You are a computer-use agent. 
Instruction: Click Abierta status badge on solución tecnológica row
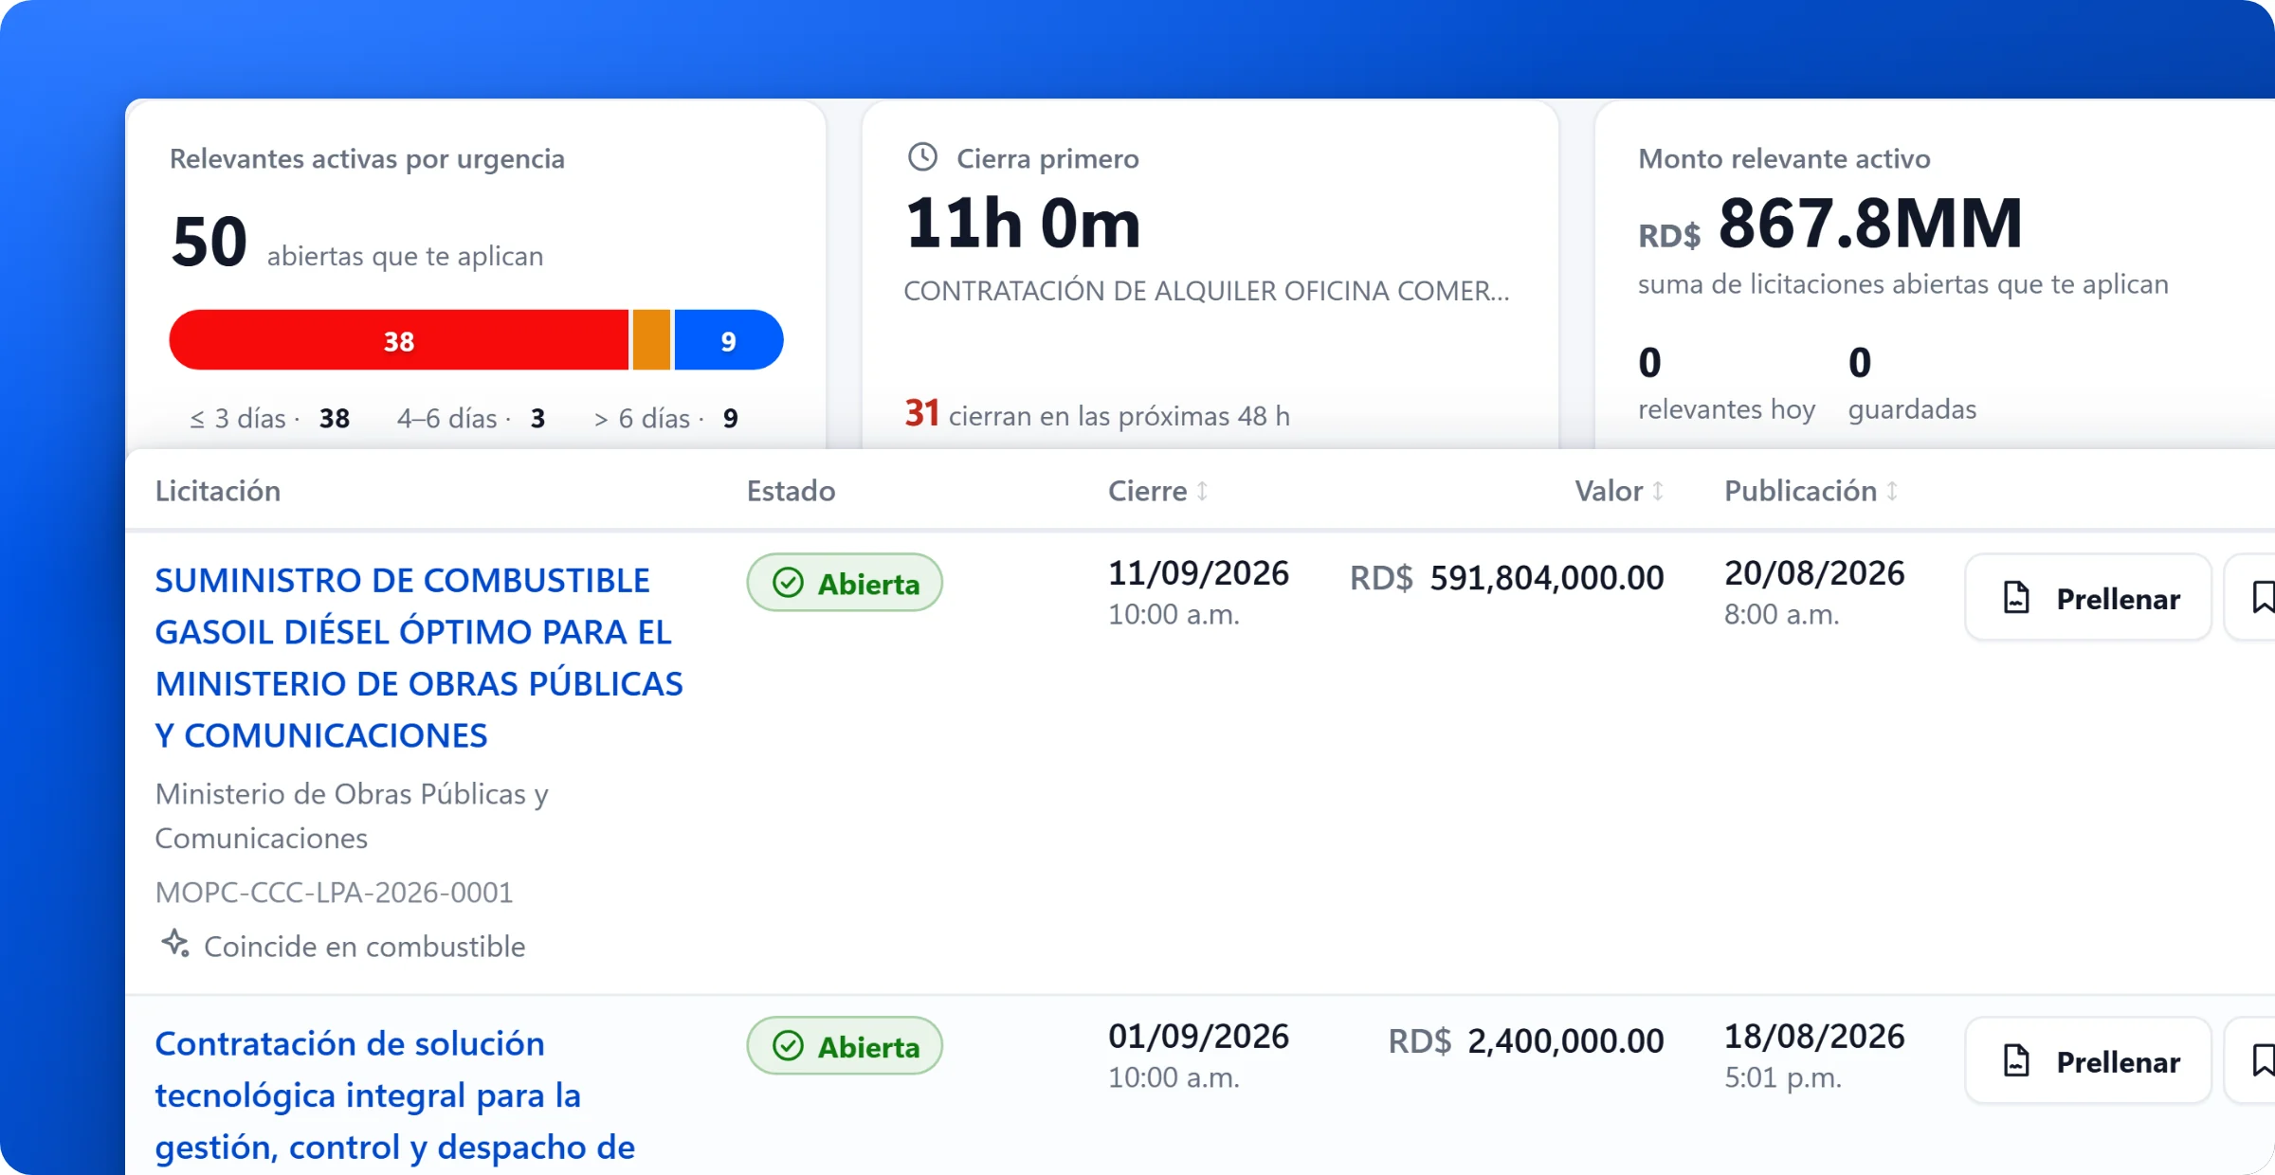[x=845, y=1046]
